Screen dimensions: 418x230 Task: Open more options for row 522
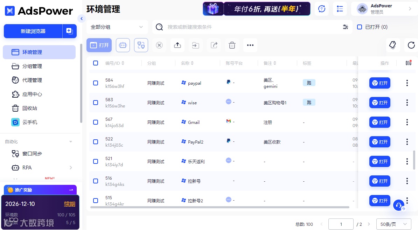[x=407, y=142]
